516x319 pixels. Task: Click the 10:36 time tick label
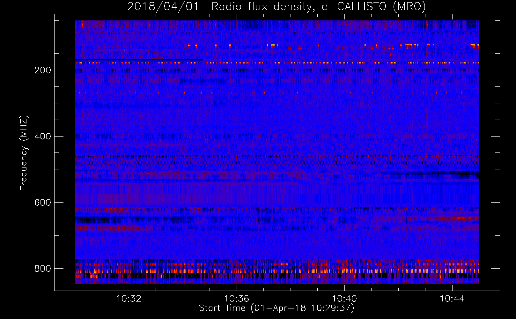pos(237,299)
